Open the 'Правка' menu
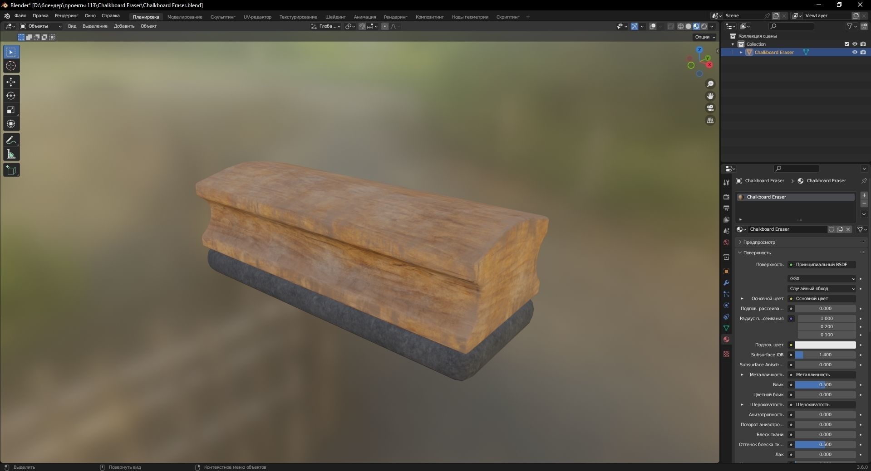871x471 pixels. pos(40,15)
